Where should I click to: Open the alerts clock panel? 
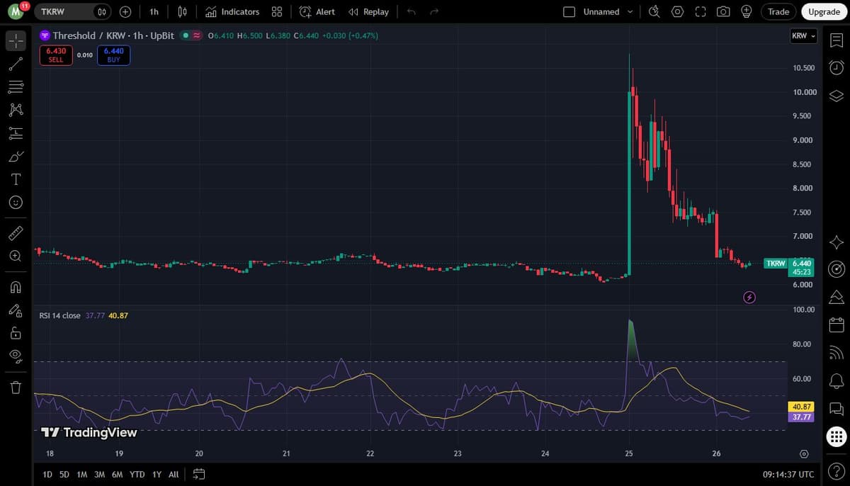(x=836, y=67)
